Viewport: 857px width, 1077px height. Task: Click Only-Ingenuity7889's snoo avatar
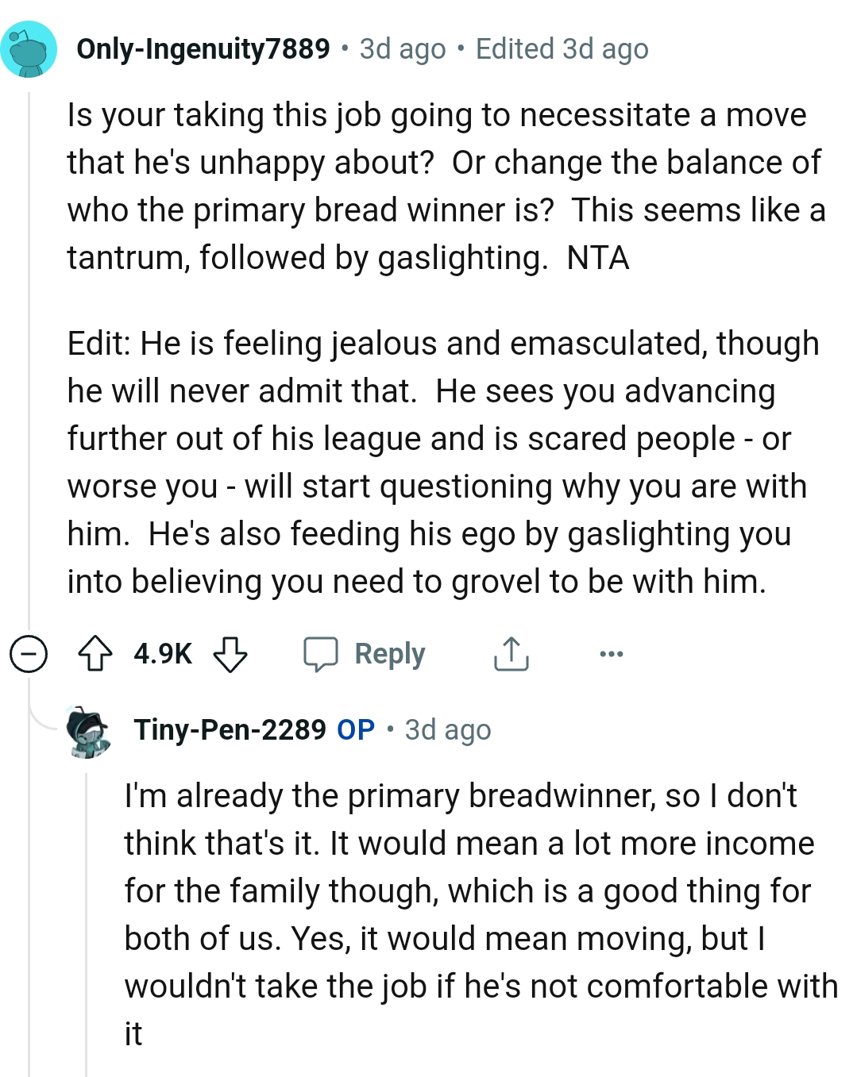click(29, 49)
